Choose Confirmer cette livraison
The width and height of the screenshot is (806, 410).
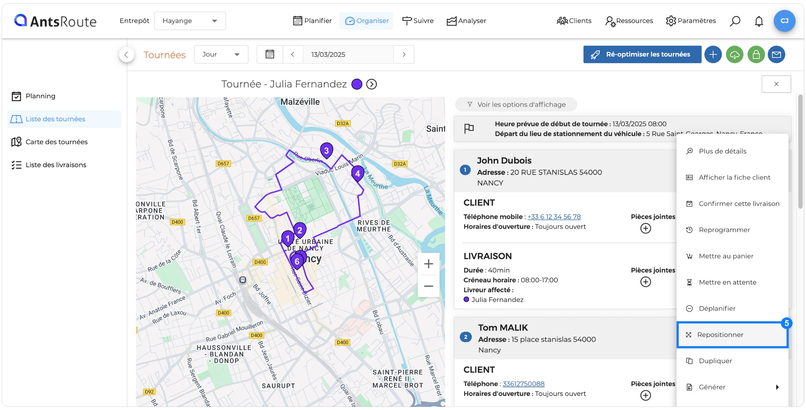[x=732, y=204]
